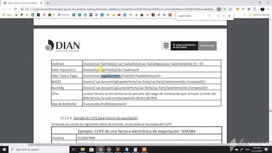The width and height of the screenshot is (272, 153).
Task: Open the circular disc app on taskbar
Action: tap(109, 149)
